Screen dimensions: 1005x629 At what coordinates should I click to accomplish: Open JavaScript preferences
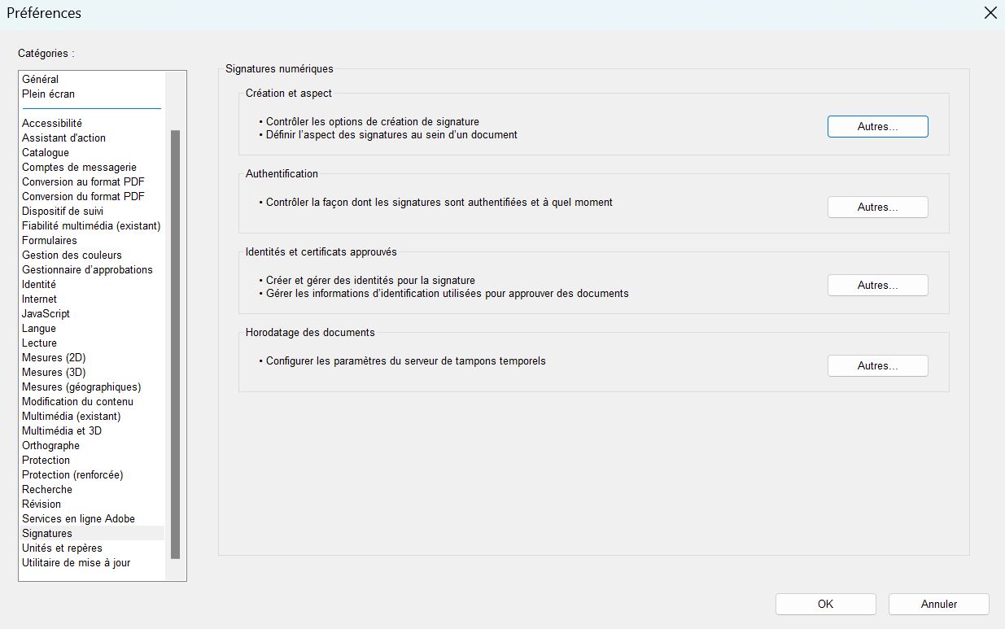click(x=45, y=313)
